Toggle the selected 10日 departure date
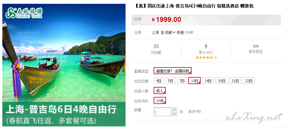The width and height of the screenshot is (286, 127). pyautogui.click(x=194, y=81)
